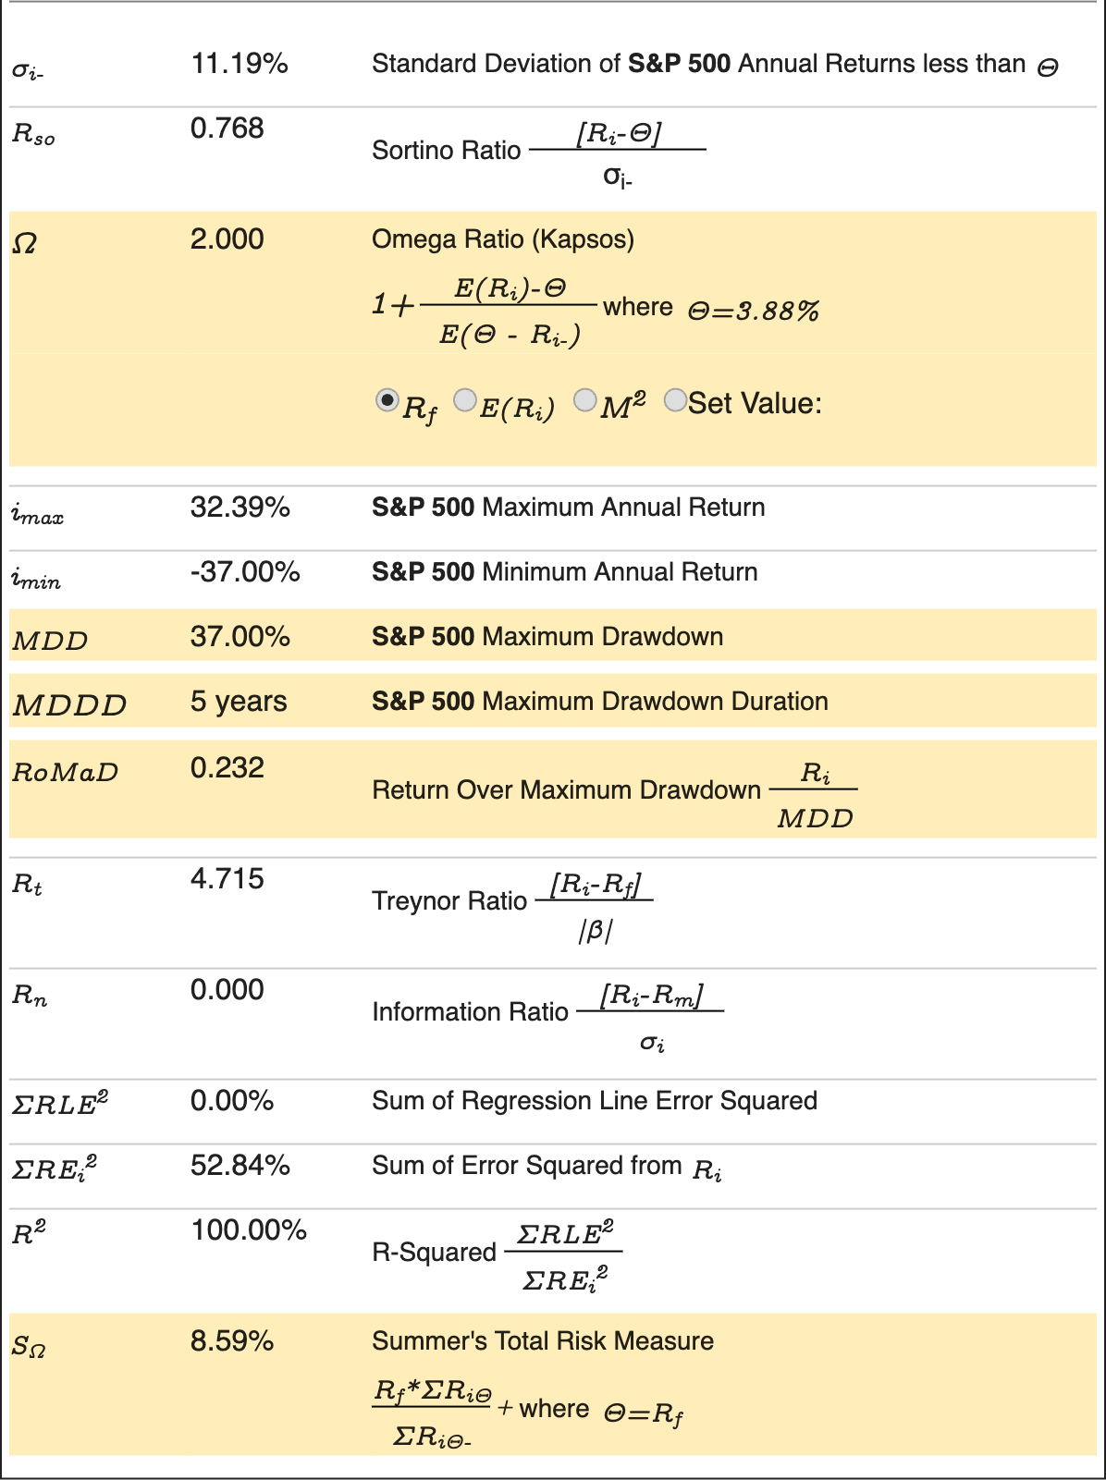Click the R² symbol

(x=26, y=1232)
